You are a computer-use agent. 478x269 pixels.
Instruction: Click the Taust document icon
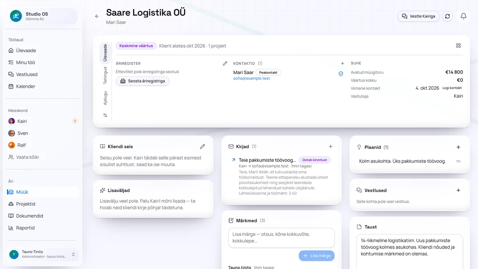359,227
